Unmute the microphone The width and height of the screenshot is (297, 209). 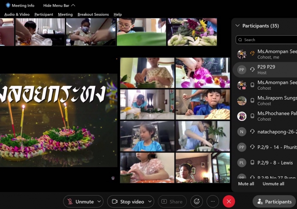click(80, 201)
